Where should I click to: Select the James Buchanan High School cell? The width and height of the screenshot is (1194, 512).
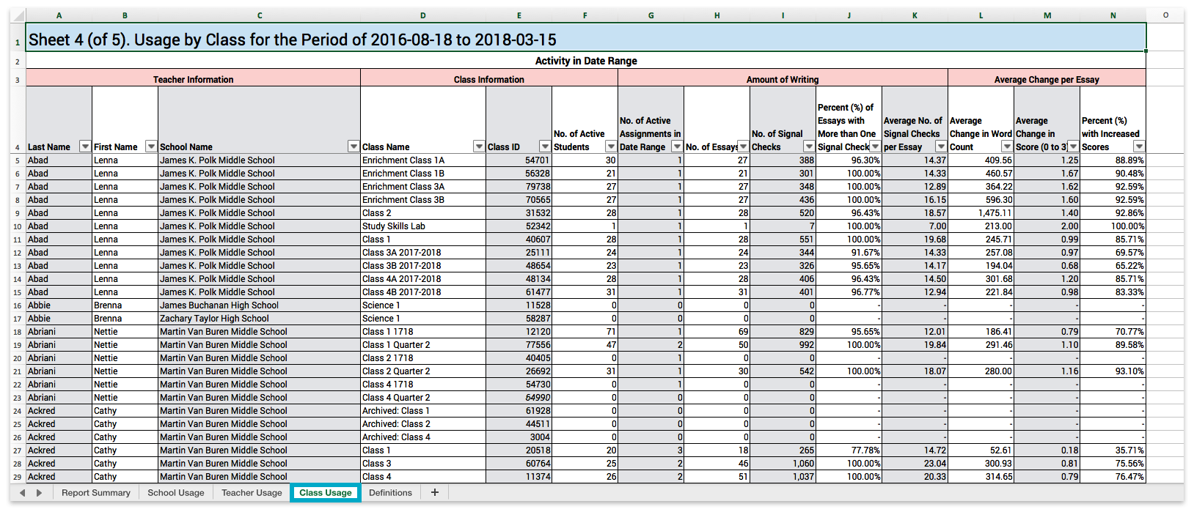tap(259, 305)
